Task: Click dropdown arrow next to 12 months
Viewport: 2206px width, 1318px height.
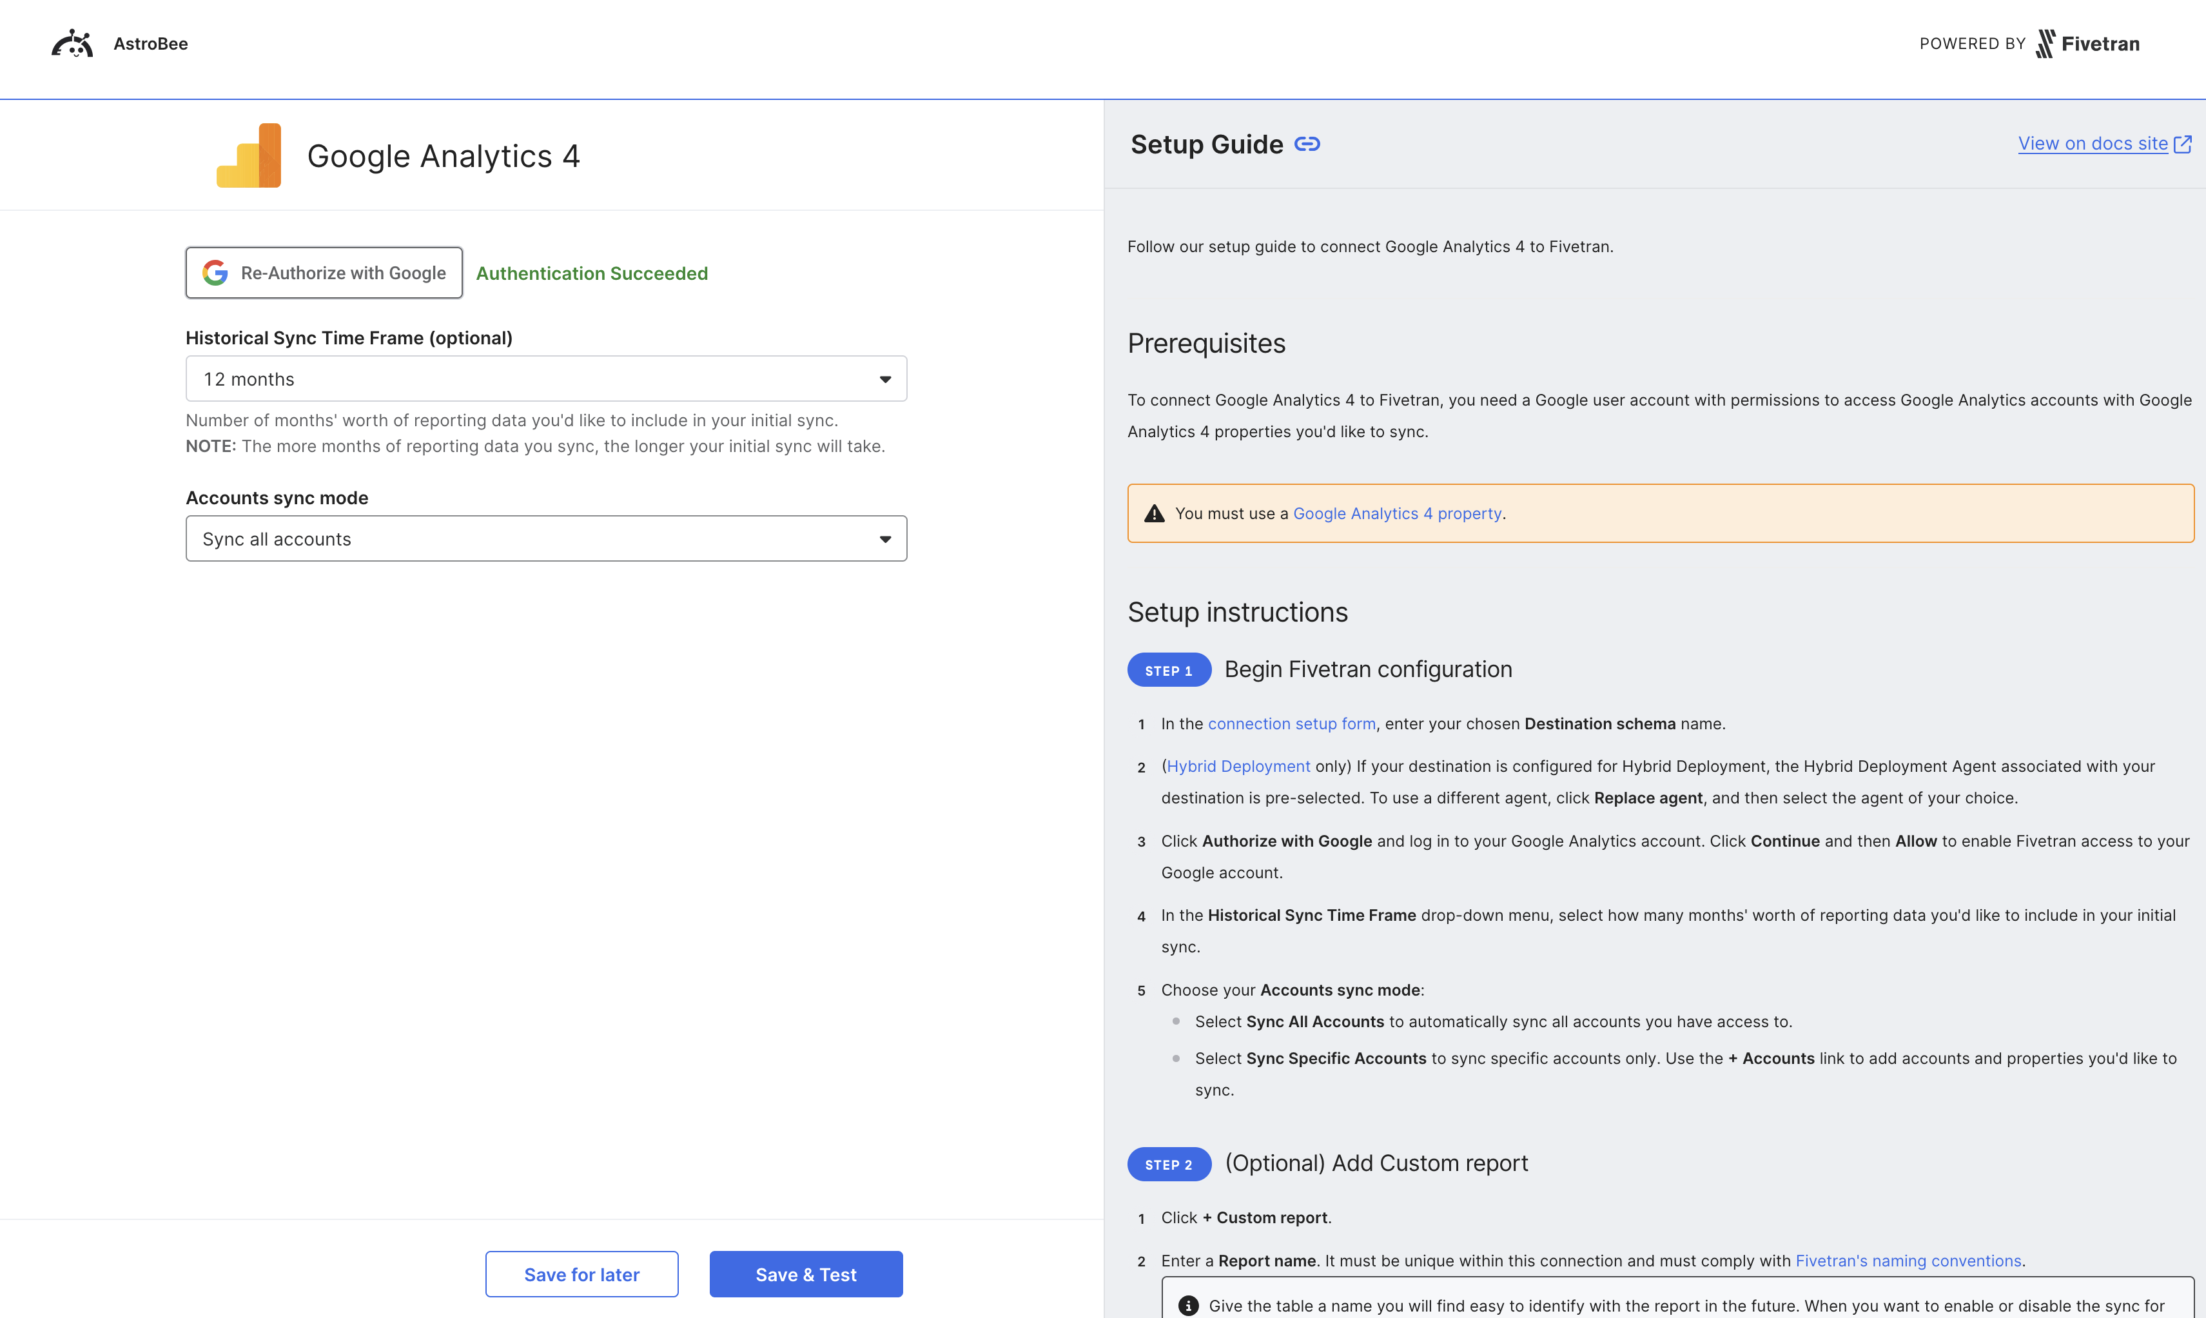Action: click(885, 379)
